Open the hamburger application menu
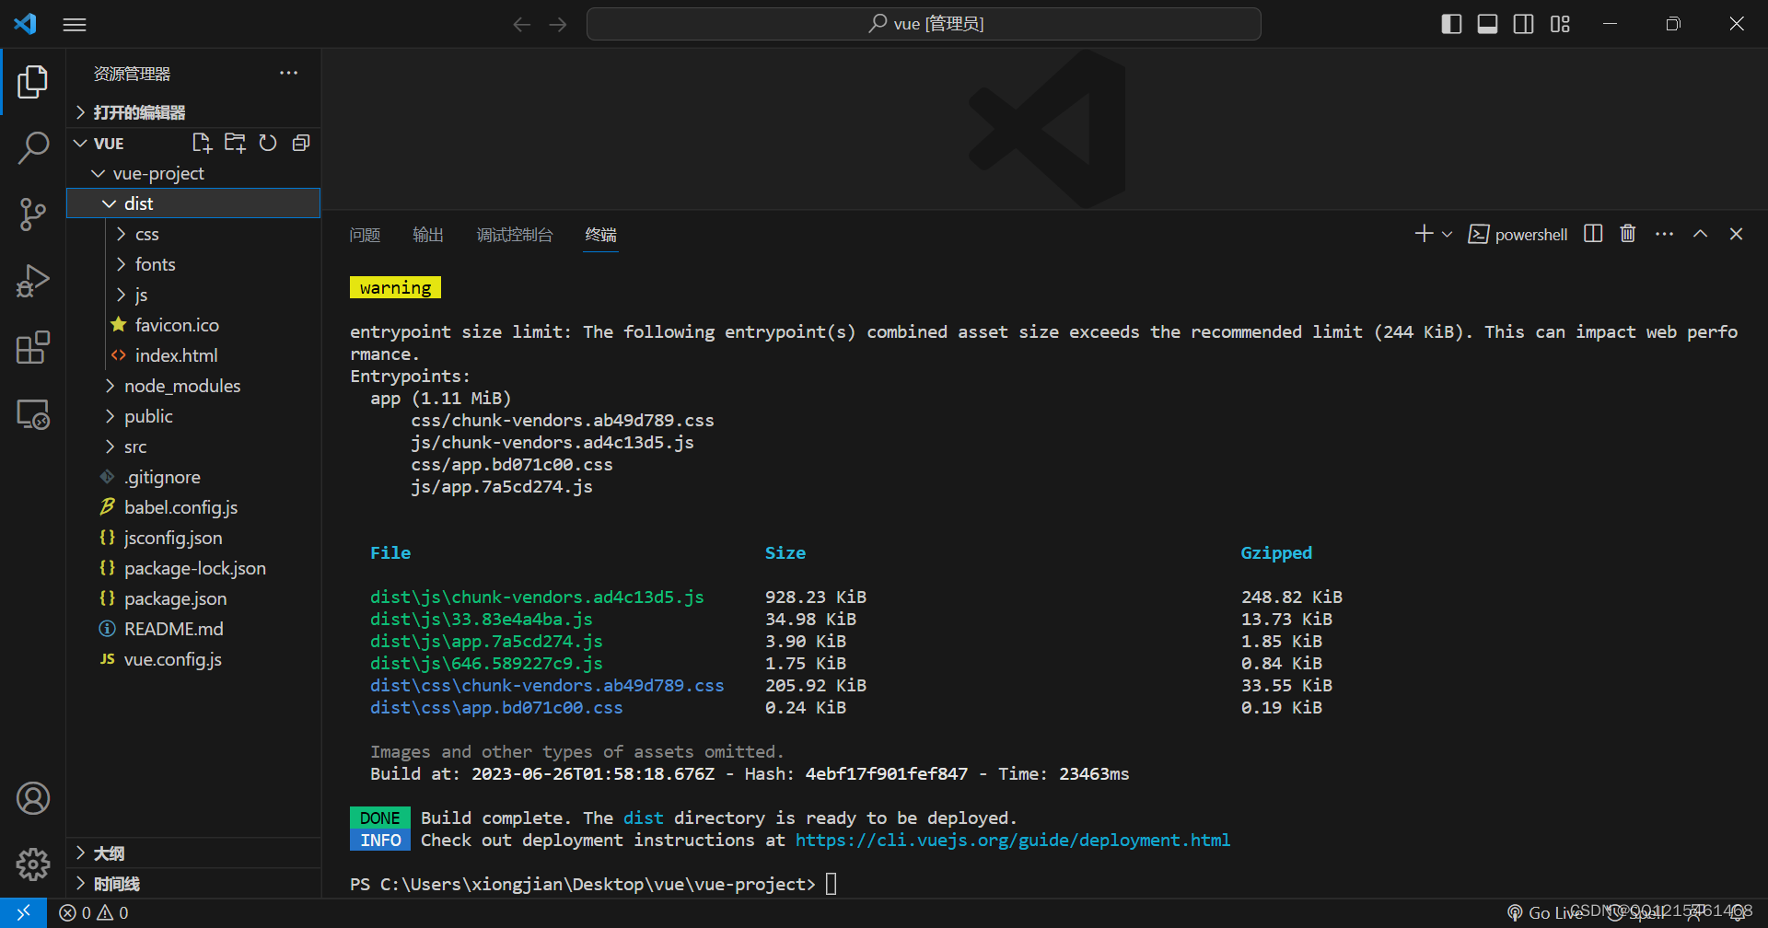Screen dimensions: 1768x928 75,25
